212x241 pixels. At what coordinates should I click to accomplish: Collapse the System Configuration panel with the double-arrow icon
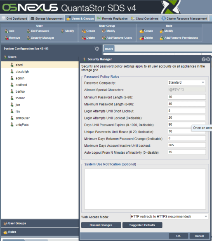97,49
